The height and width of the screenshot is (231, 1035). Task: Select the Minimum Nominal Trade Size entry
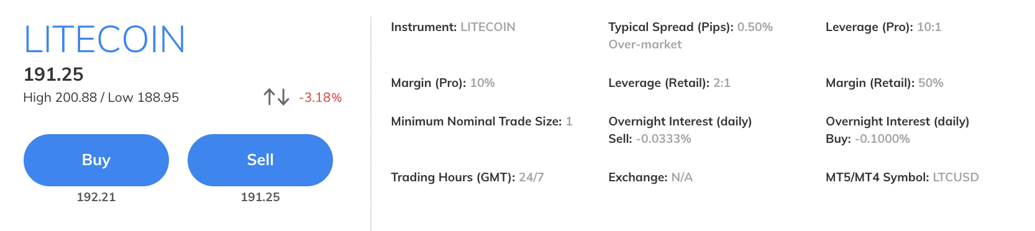(481, 122)
